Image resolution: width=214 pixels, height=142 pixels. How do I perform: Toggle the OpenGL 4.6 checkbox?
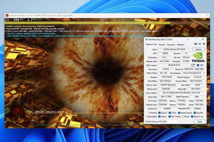pos(192,117)
